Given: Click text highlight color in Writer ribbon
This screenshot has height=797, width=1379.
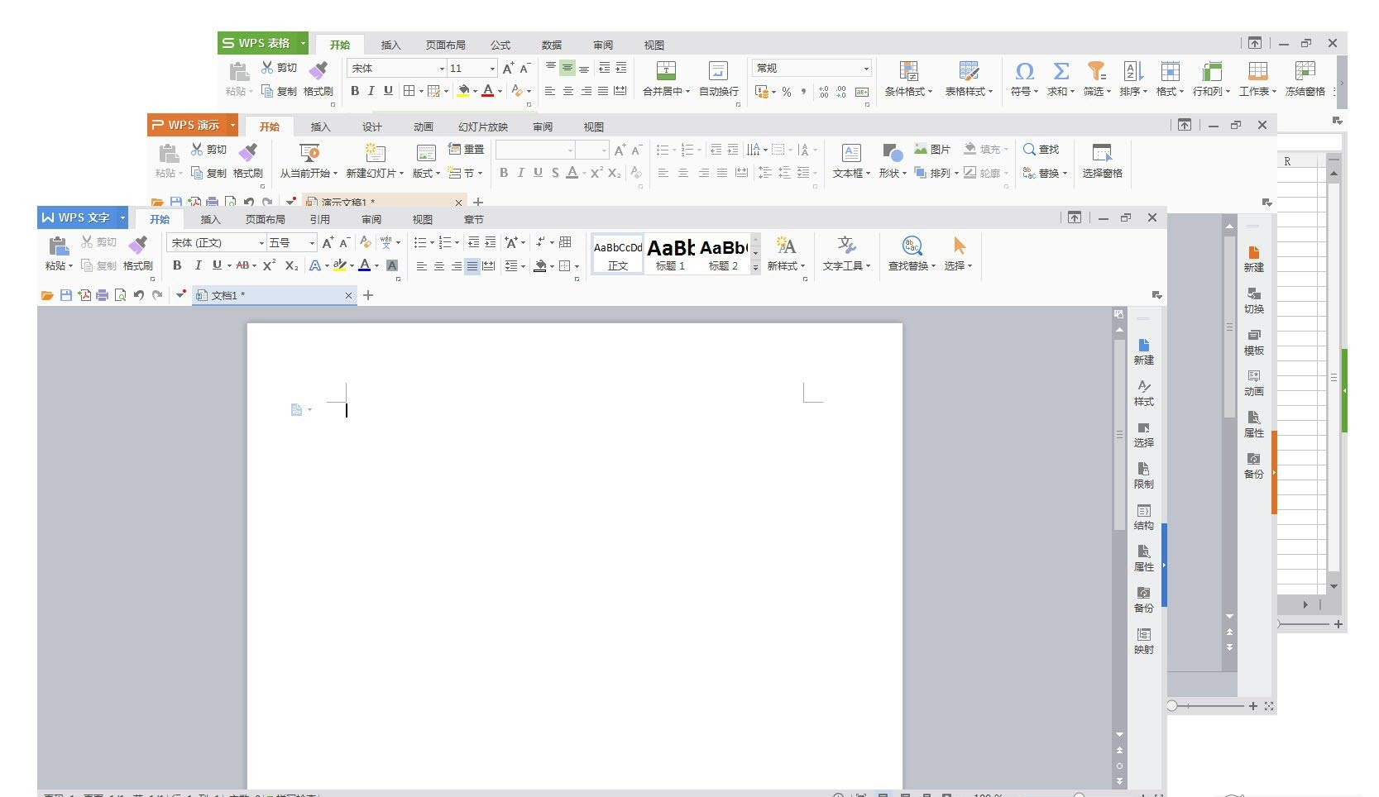Looking at the screenshot, I should point(339,265).
